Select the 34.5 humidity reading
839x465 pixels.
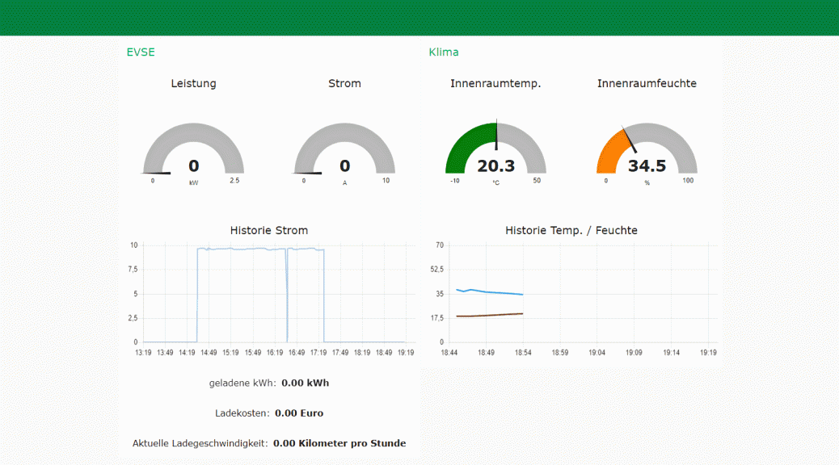click(x=647, y=166)
